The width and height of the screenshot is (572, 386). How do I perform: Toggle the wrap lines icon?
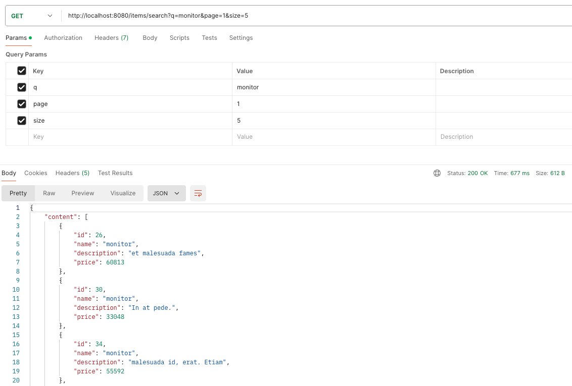pyautogui.click(x=198, y=193)
